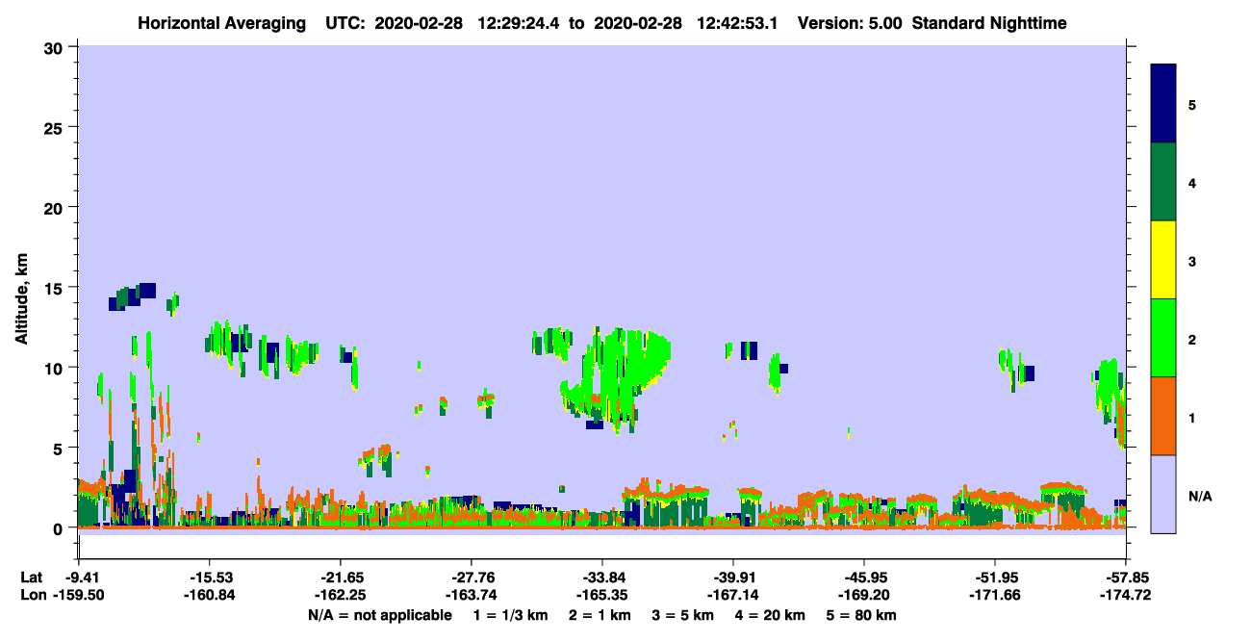Click latitude value '-45.95'

coord(864,577)
